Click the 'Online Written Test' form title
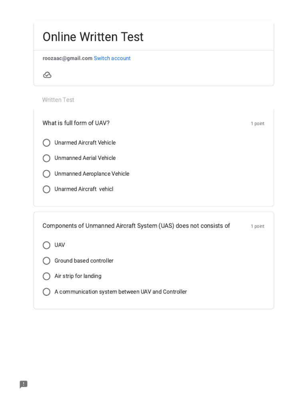The image size is (307, 410). click(x=93, y=37)
